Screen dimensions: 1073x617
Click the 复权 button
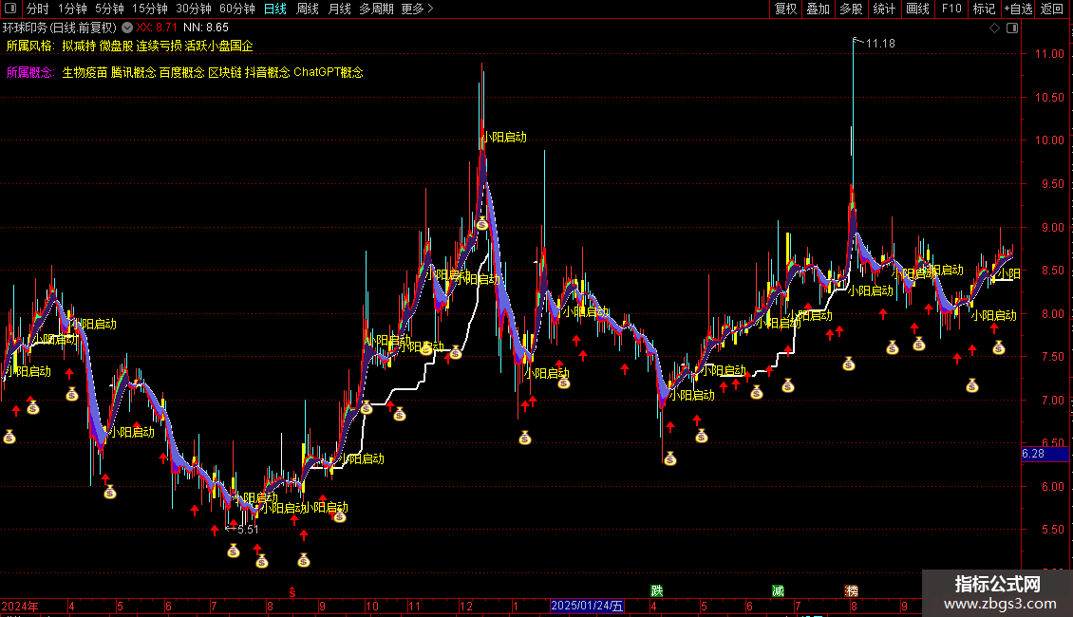(x=785, y=9)
